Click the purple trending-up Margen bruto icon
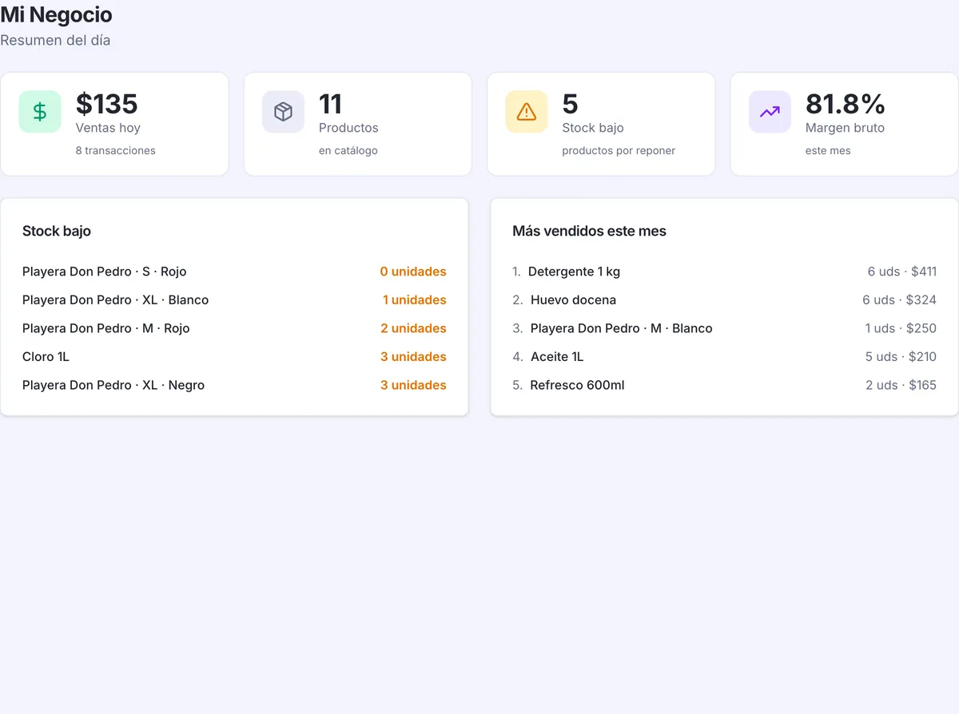The width and height of the screenshot is (959, 714). click(x=770, y=112)
